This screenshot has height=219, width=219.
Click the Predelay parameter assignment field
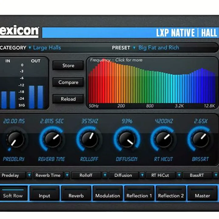pos(12,175)
